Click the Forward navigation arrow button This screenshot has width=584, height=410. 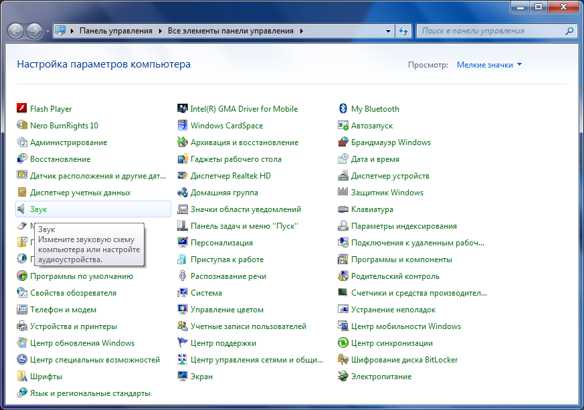[35, 31]
